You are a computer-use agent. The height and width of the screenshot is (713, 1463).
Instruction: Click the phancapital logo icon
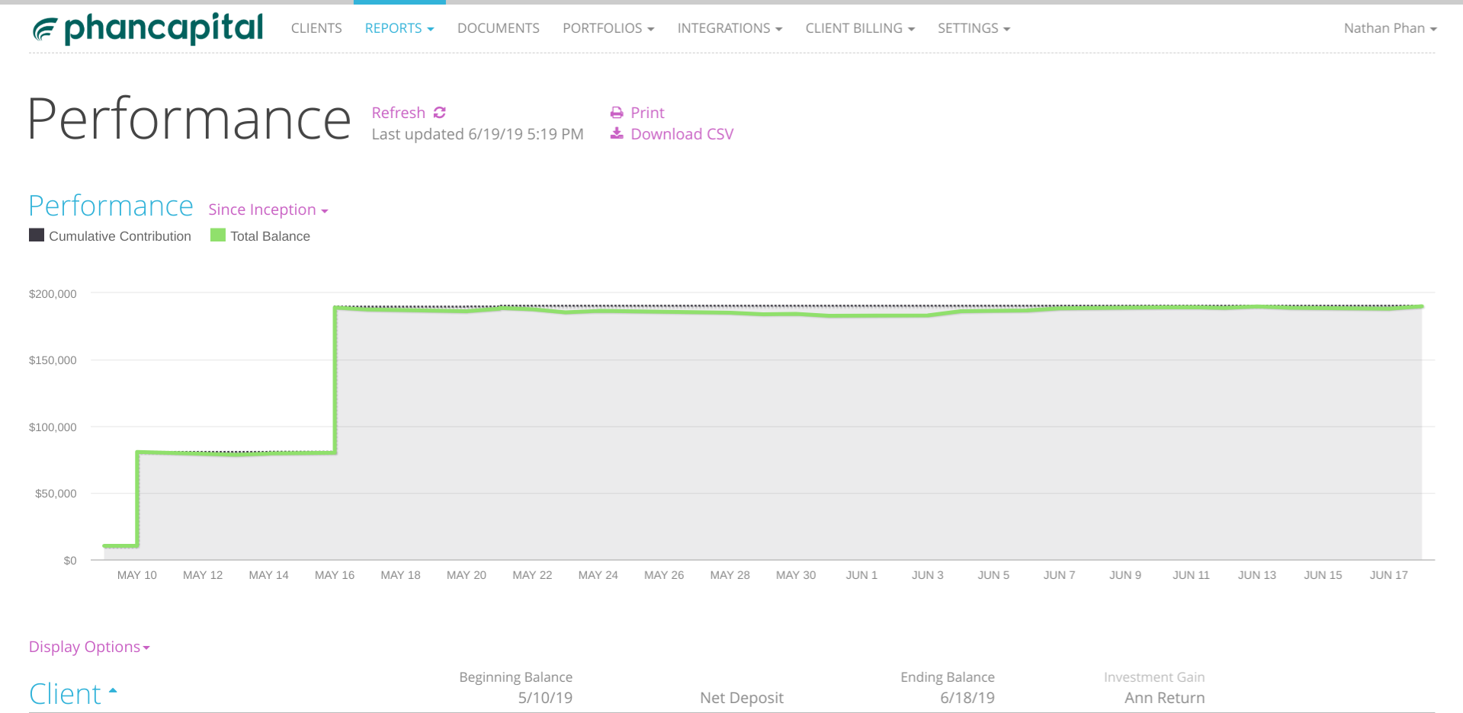45,30
